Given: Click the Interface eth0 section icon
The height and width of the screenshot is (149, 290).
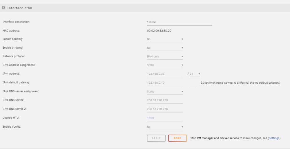Looking at the screenshot, I should [x=4, y=8].
